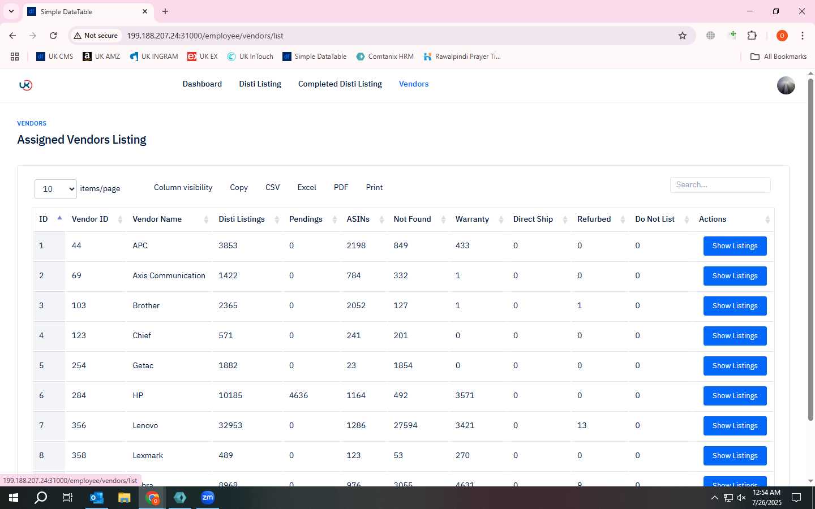Viewport: 815px width, 509px height.
Task: Open the items per page dropdown
Action: [55, 189]
